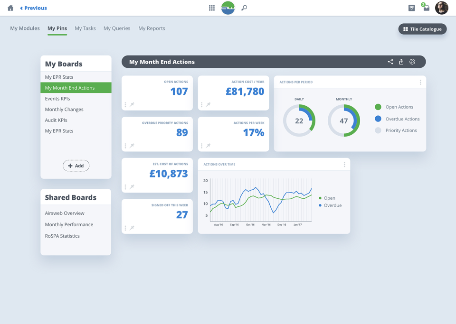
Task: Click the signed off value 27
Action: pos(182,215)
